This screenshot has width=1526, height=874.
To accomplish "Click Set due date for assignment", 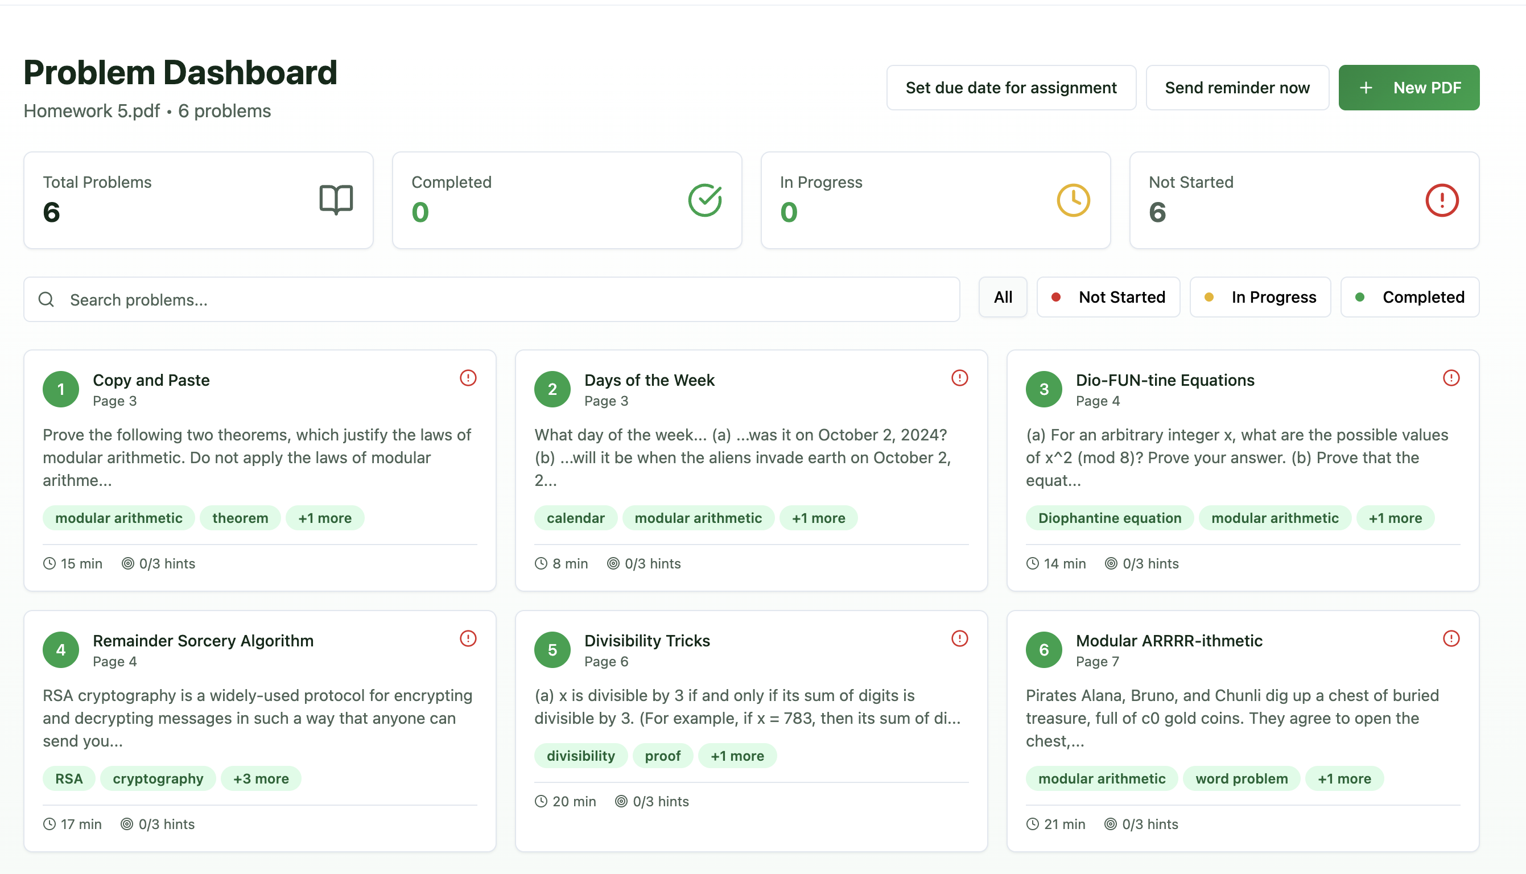I will (x=1011, y=88).
